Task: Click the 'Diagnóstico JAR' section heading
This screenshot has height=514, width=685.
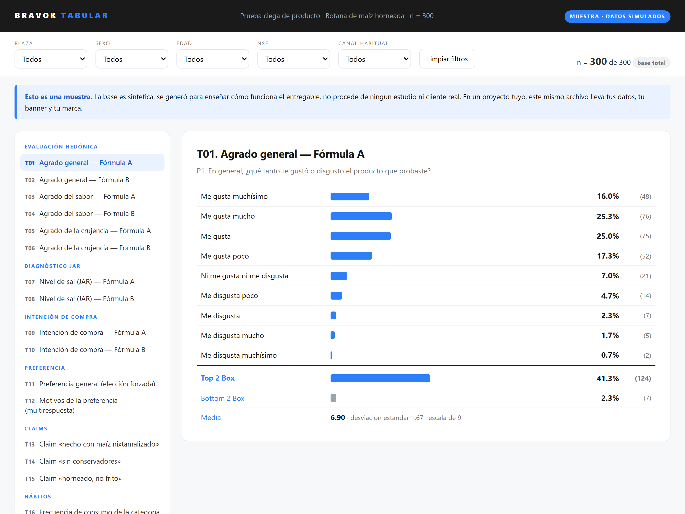Action: tap(52, 266)
